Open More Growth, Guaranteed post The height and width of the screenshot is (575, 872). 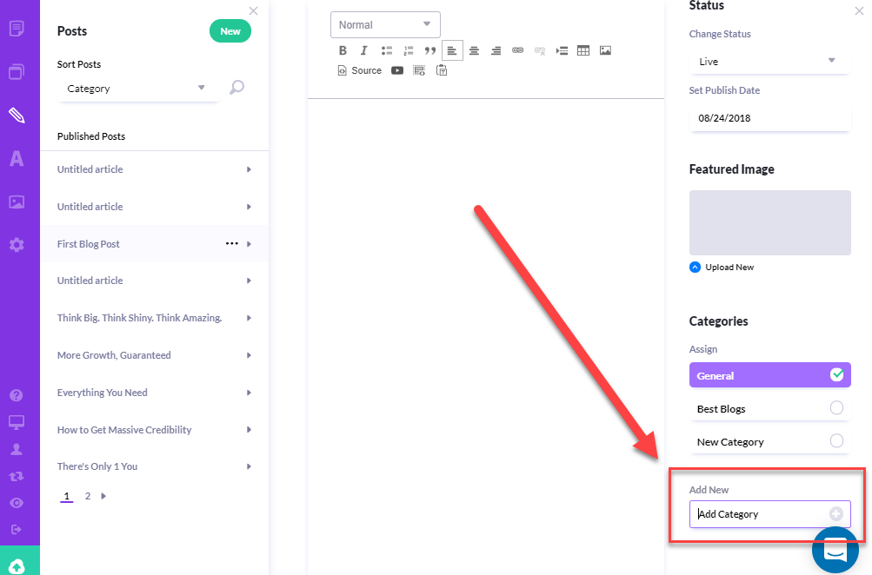(114, 355)
